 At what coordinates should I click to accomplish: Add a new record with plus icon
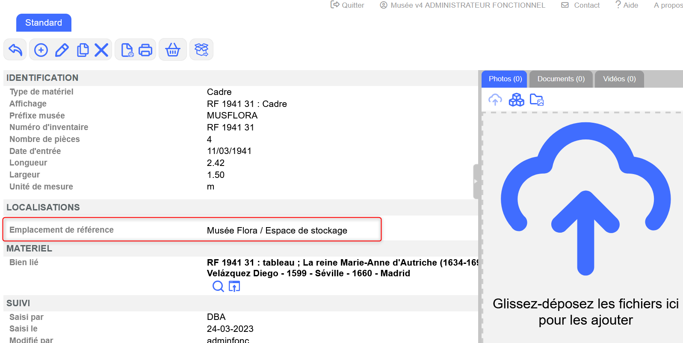point(41,50)
